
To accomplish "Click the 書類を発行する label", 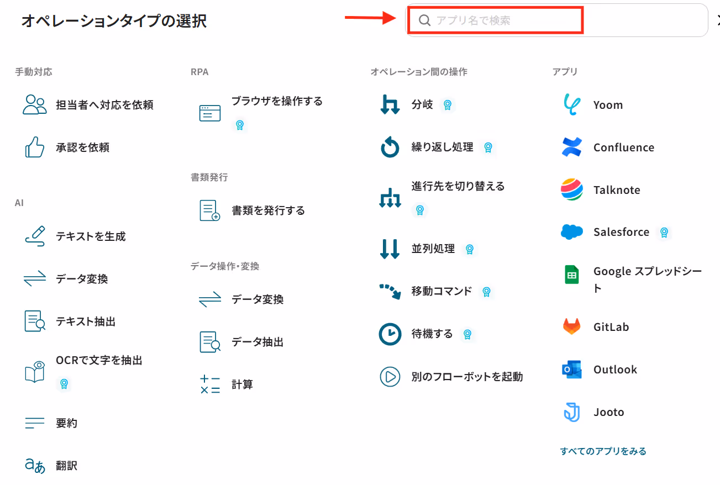I will click(x=268, y=210).
